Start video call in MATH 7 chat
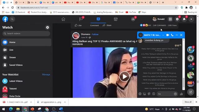Viewport: 199px width, 112px height. coord(168,35)
